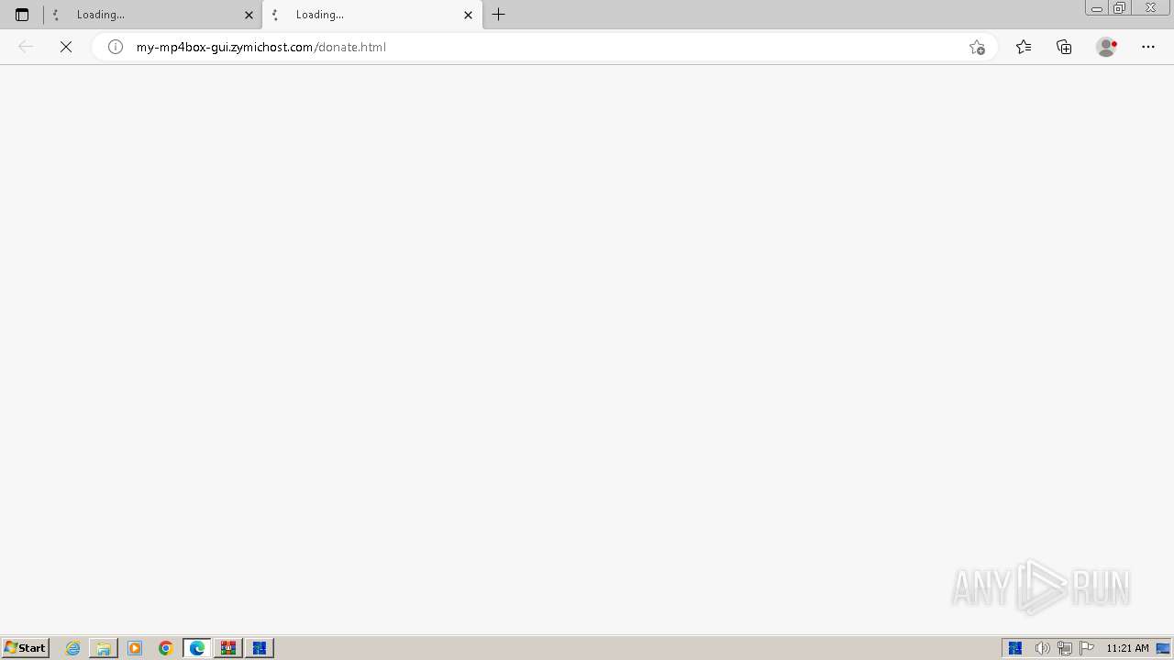Click blue tray application icon

click(1015, 648)
